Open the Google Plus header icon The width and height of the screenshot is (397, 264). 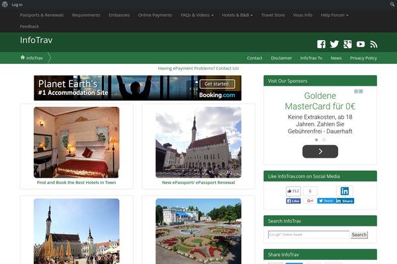[347, 44]
